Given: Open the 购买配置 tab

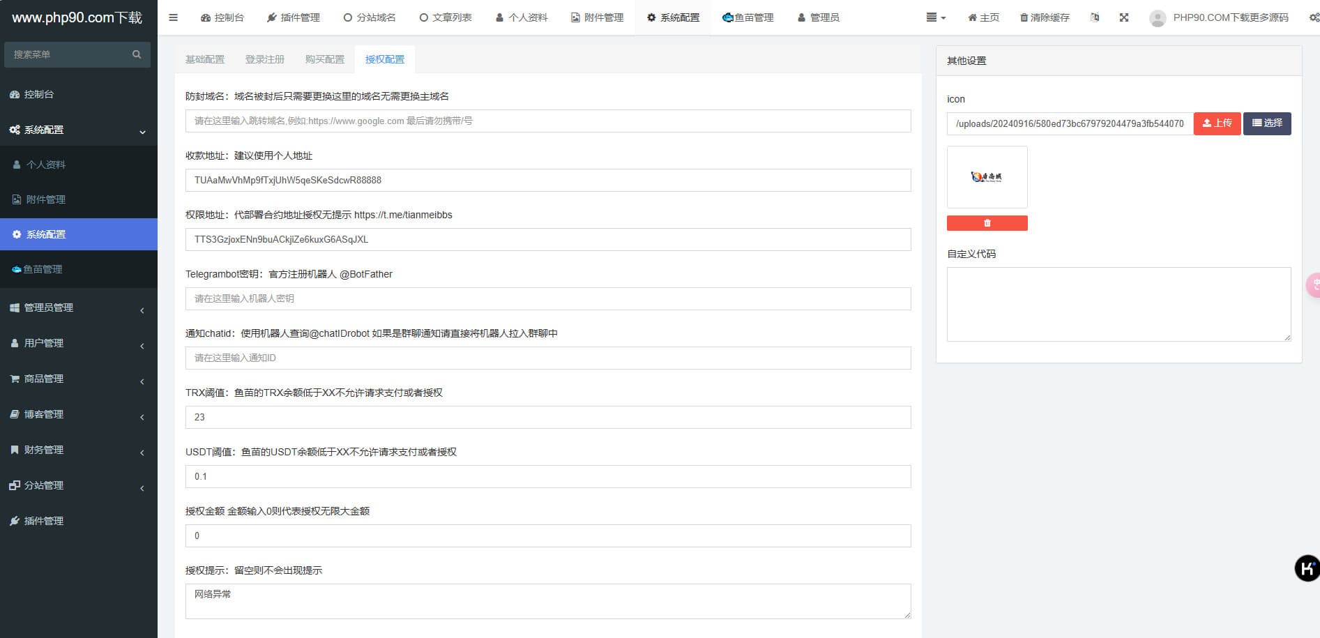Looking at the screenshot, I should [325, 59].
